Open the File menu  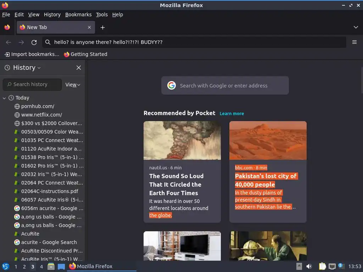pyautogui.click(x=6, y=15)
